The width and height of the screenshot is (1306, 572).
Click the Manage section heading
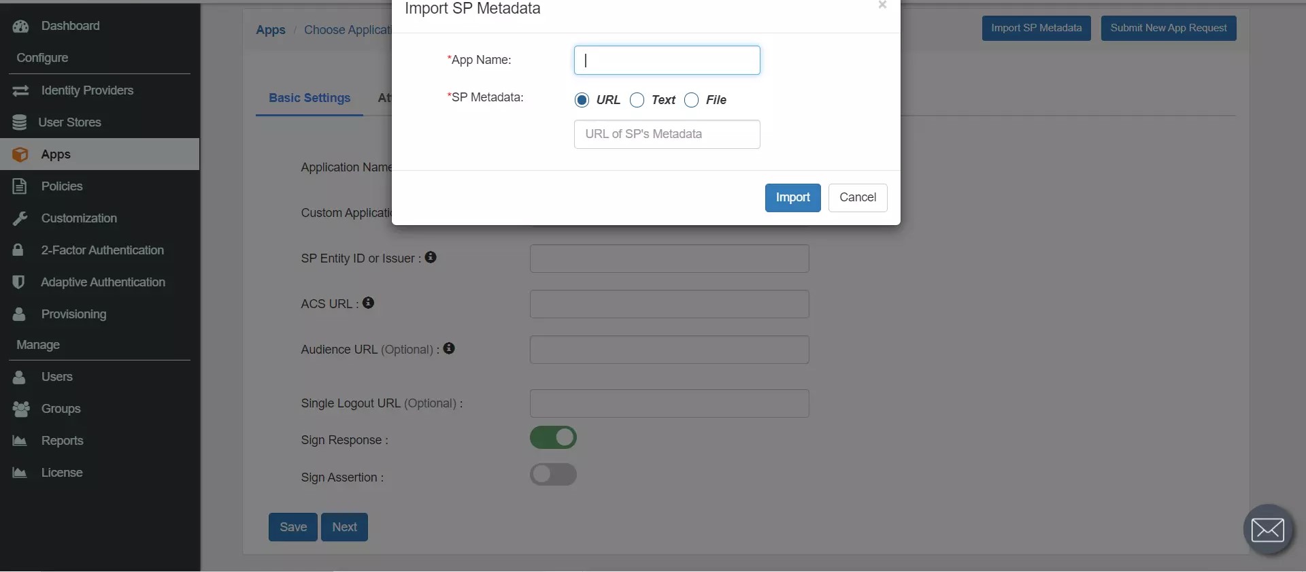pyautogui.click(x=38, y=345)
